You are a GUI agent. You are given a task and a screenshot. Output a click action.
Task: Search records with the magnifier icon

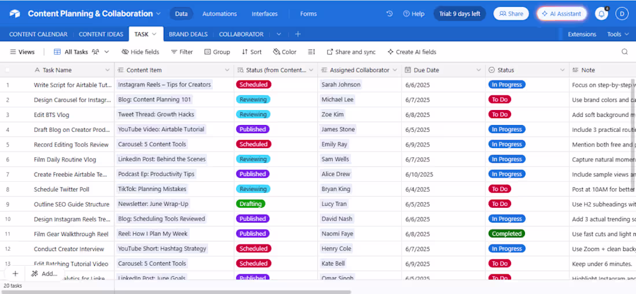[624, 52]
